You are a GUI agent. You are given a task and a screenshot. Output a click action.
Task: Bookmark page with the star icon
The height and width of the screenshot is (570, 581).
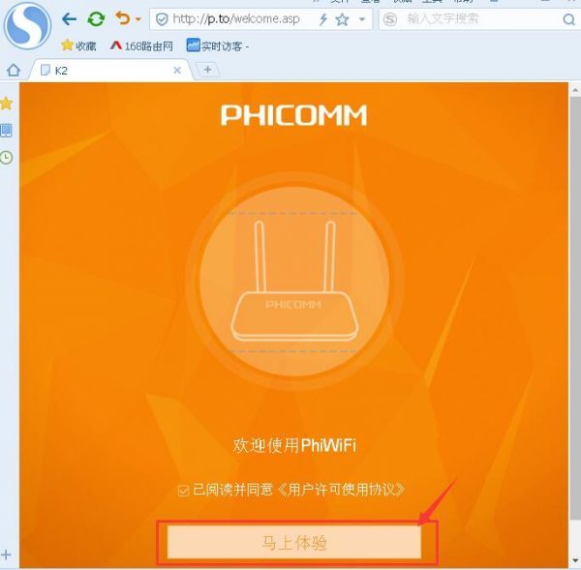point(342,19)
